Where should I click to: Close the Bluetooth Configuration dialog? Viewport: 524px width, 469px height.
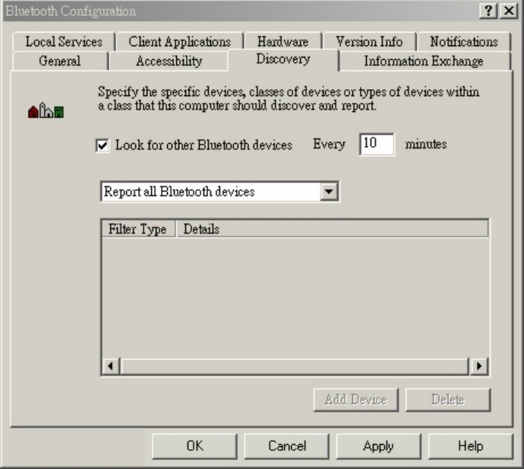[509, 11]
